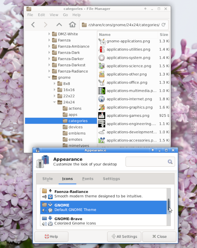197x248 pixels.
Task: Click the folder icon in the location bar
Action: coord(84,25)
